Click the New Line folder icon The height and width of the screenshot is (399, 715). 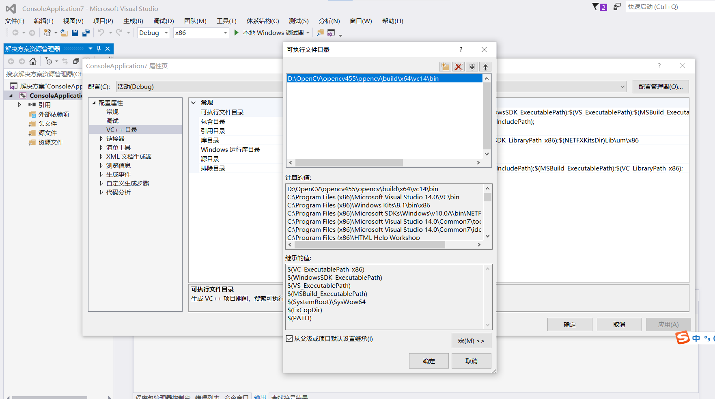click(445, 66)
